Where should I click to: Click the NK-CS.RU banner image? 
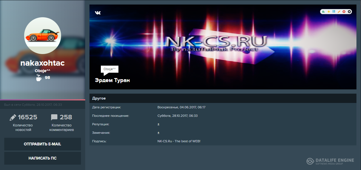click(x=223, y=47)
